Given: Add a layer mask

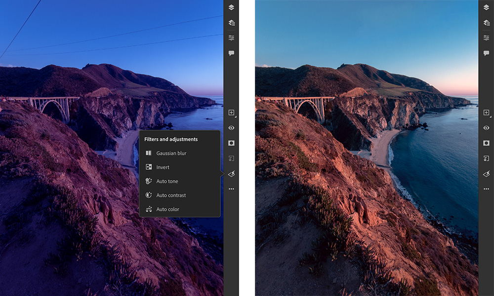Looking at the screenshot, I should coord(231,144).
